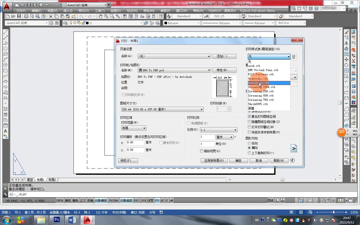Open the printer name DWG To PDF dropdown
Screen dimensions: 360x225
click(174, 70)
